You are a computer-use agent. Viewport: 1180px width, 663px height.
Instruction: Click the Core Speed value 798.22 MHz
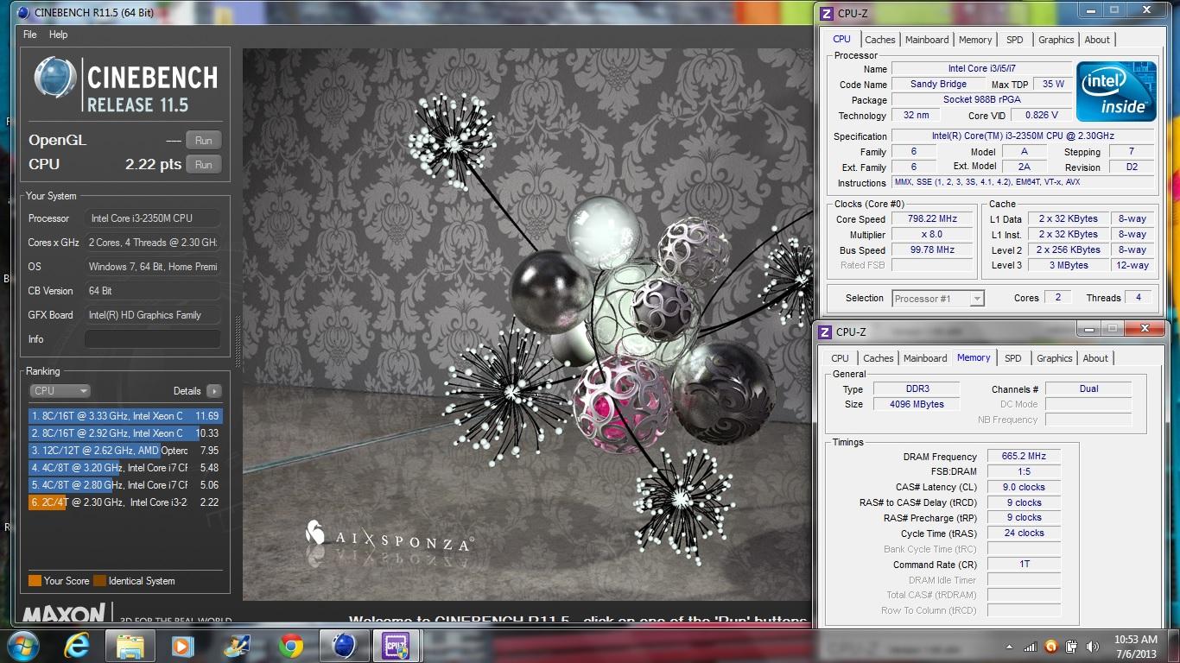click(x=933, y=219)
